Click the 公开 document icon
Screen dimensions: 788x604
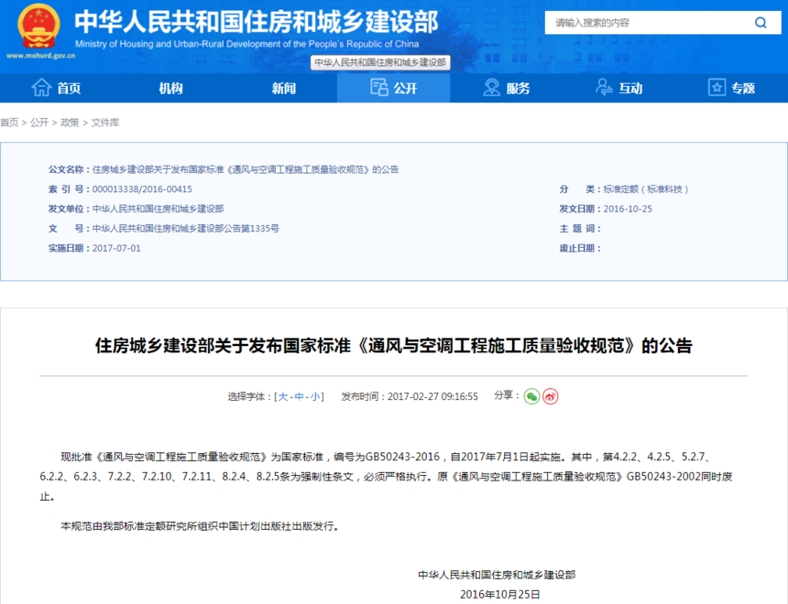[x=379, y=87]
